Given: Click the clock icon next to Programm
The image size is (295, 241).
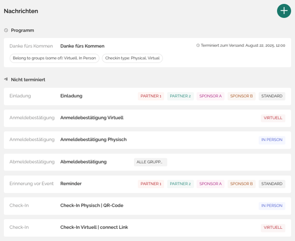Looking at the screenshot, I should (x=6, y=30).
